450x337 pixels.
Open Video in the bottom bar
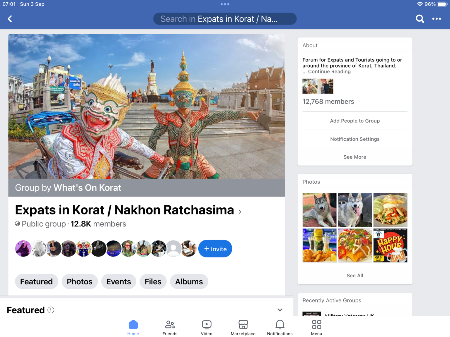point(207,328)
